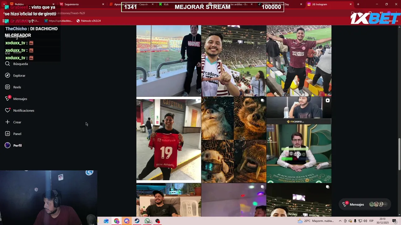Open Outlook from the taskbar

point(106,221)
